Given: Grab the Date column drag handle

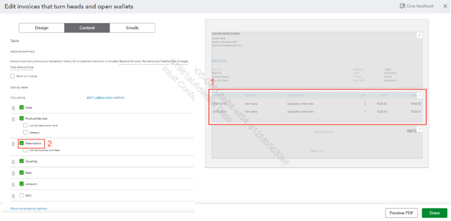Looking at the screenshot, I should [13, 108].
